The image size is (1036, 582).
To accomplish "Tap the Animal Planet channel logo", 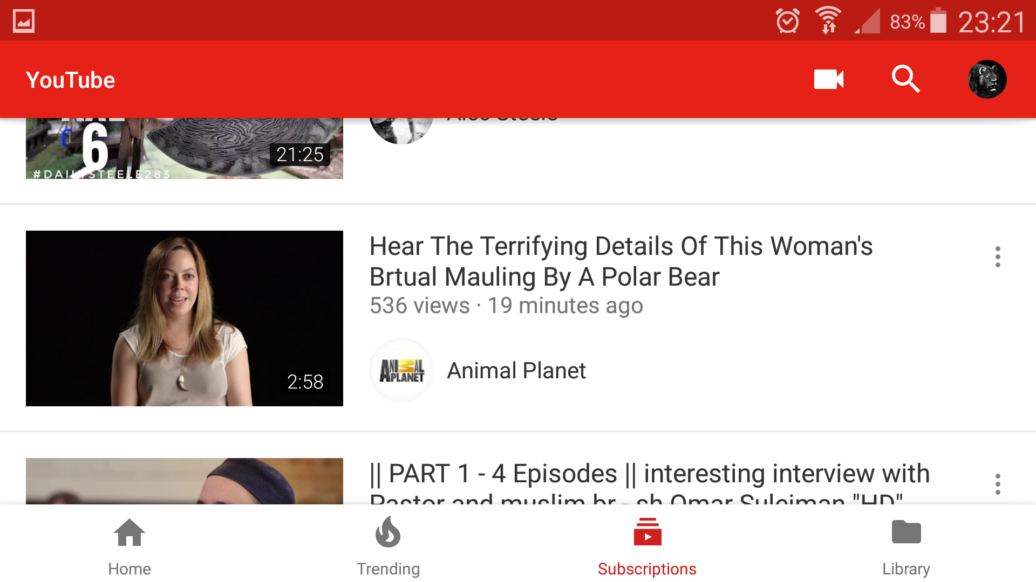I will click(401, 370).
